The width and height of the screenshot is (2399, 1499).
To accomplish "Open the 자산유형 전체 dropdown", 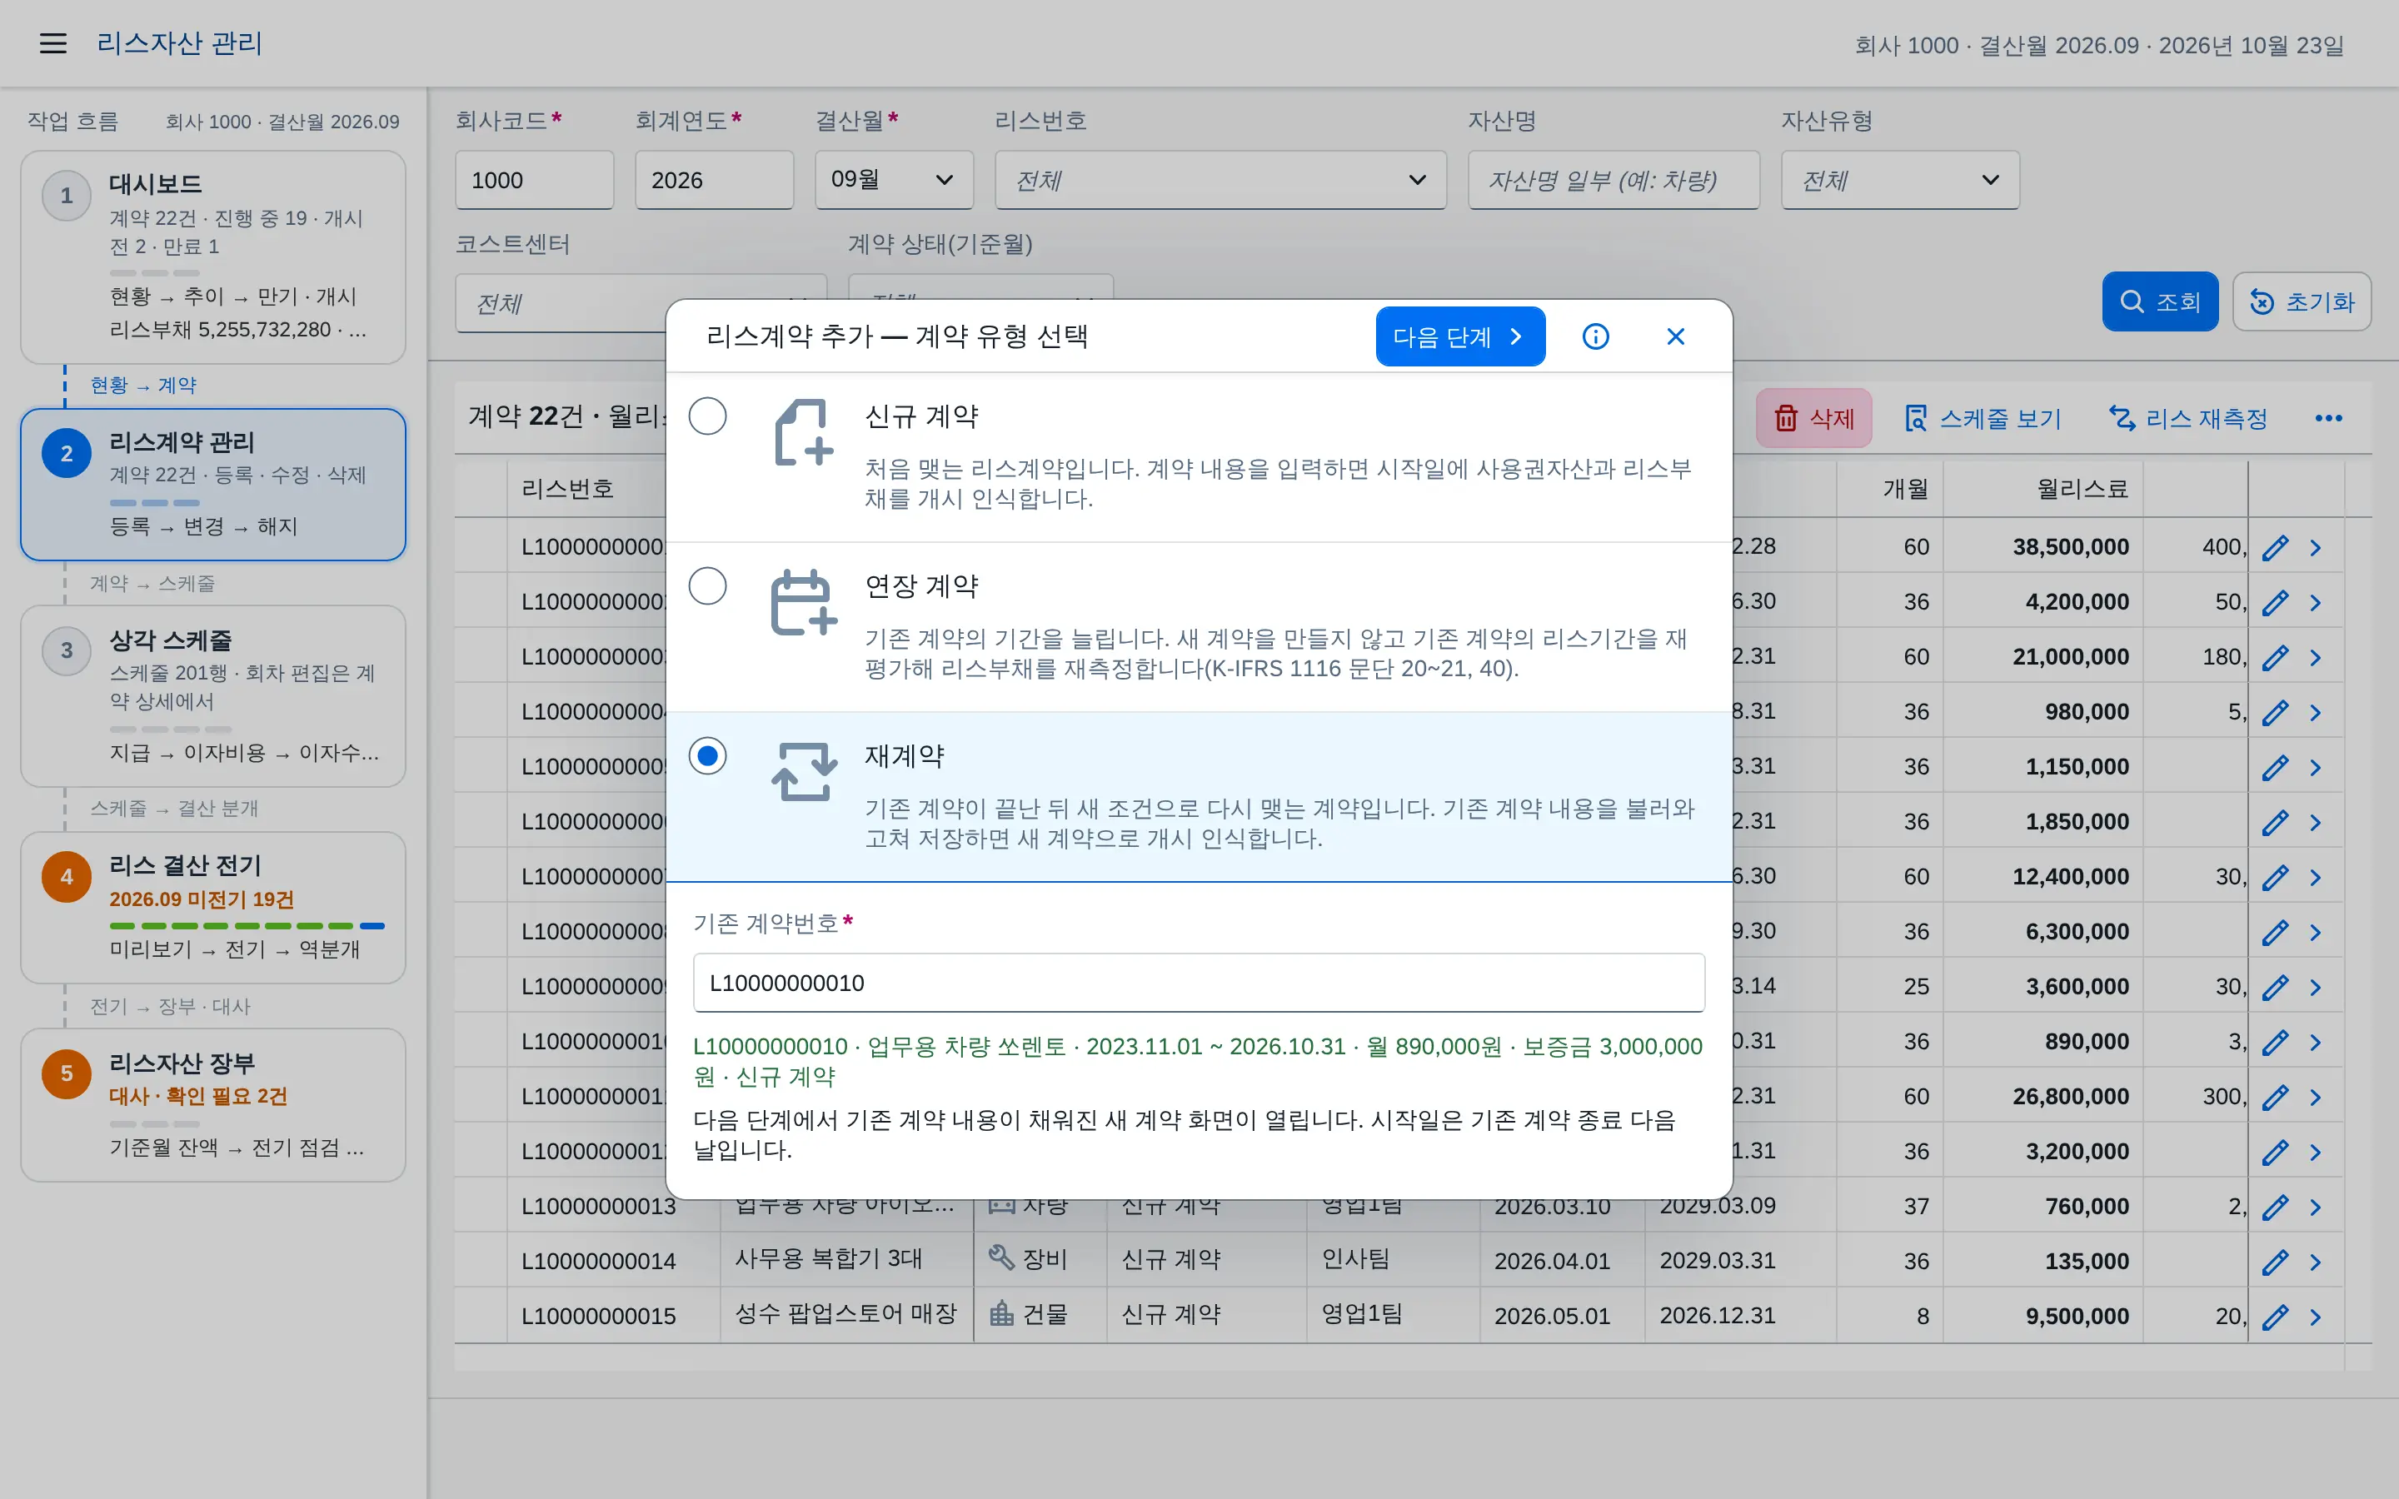I will click(1899, 179).
